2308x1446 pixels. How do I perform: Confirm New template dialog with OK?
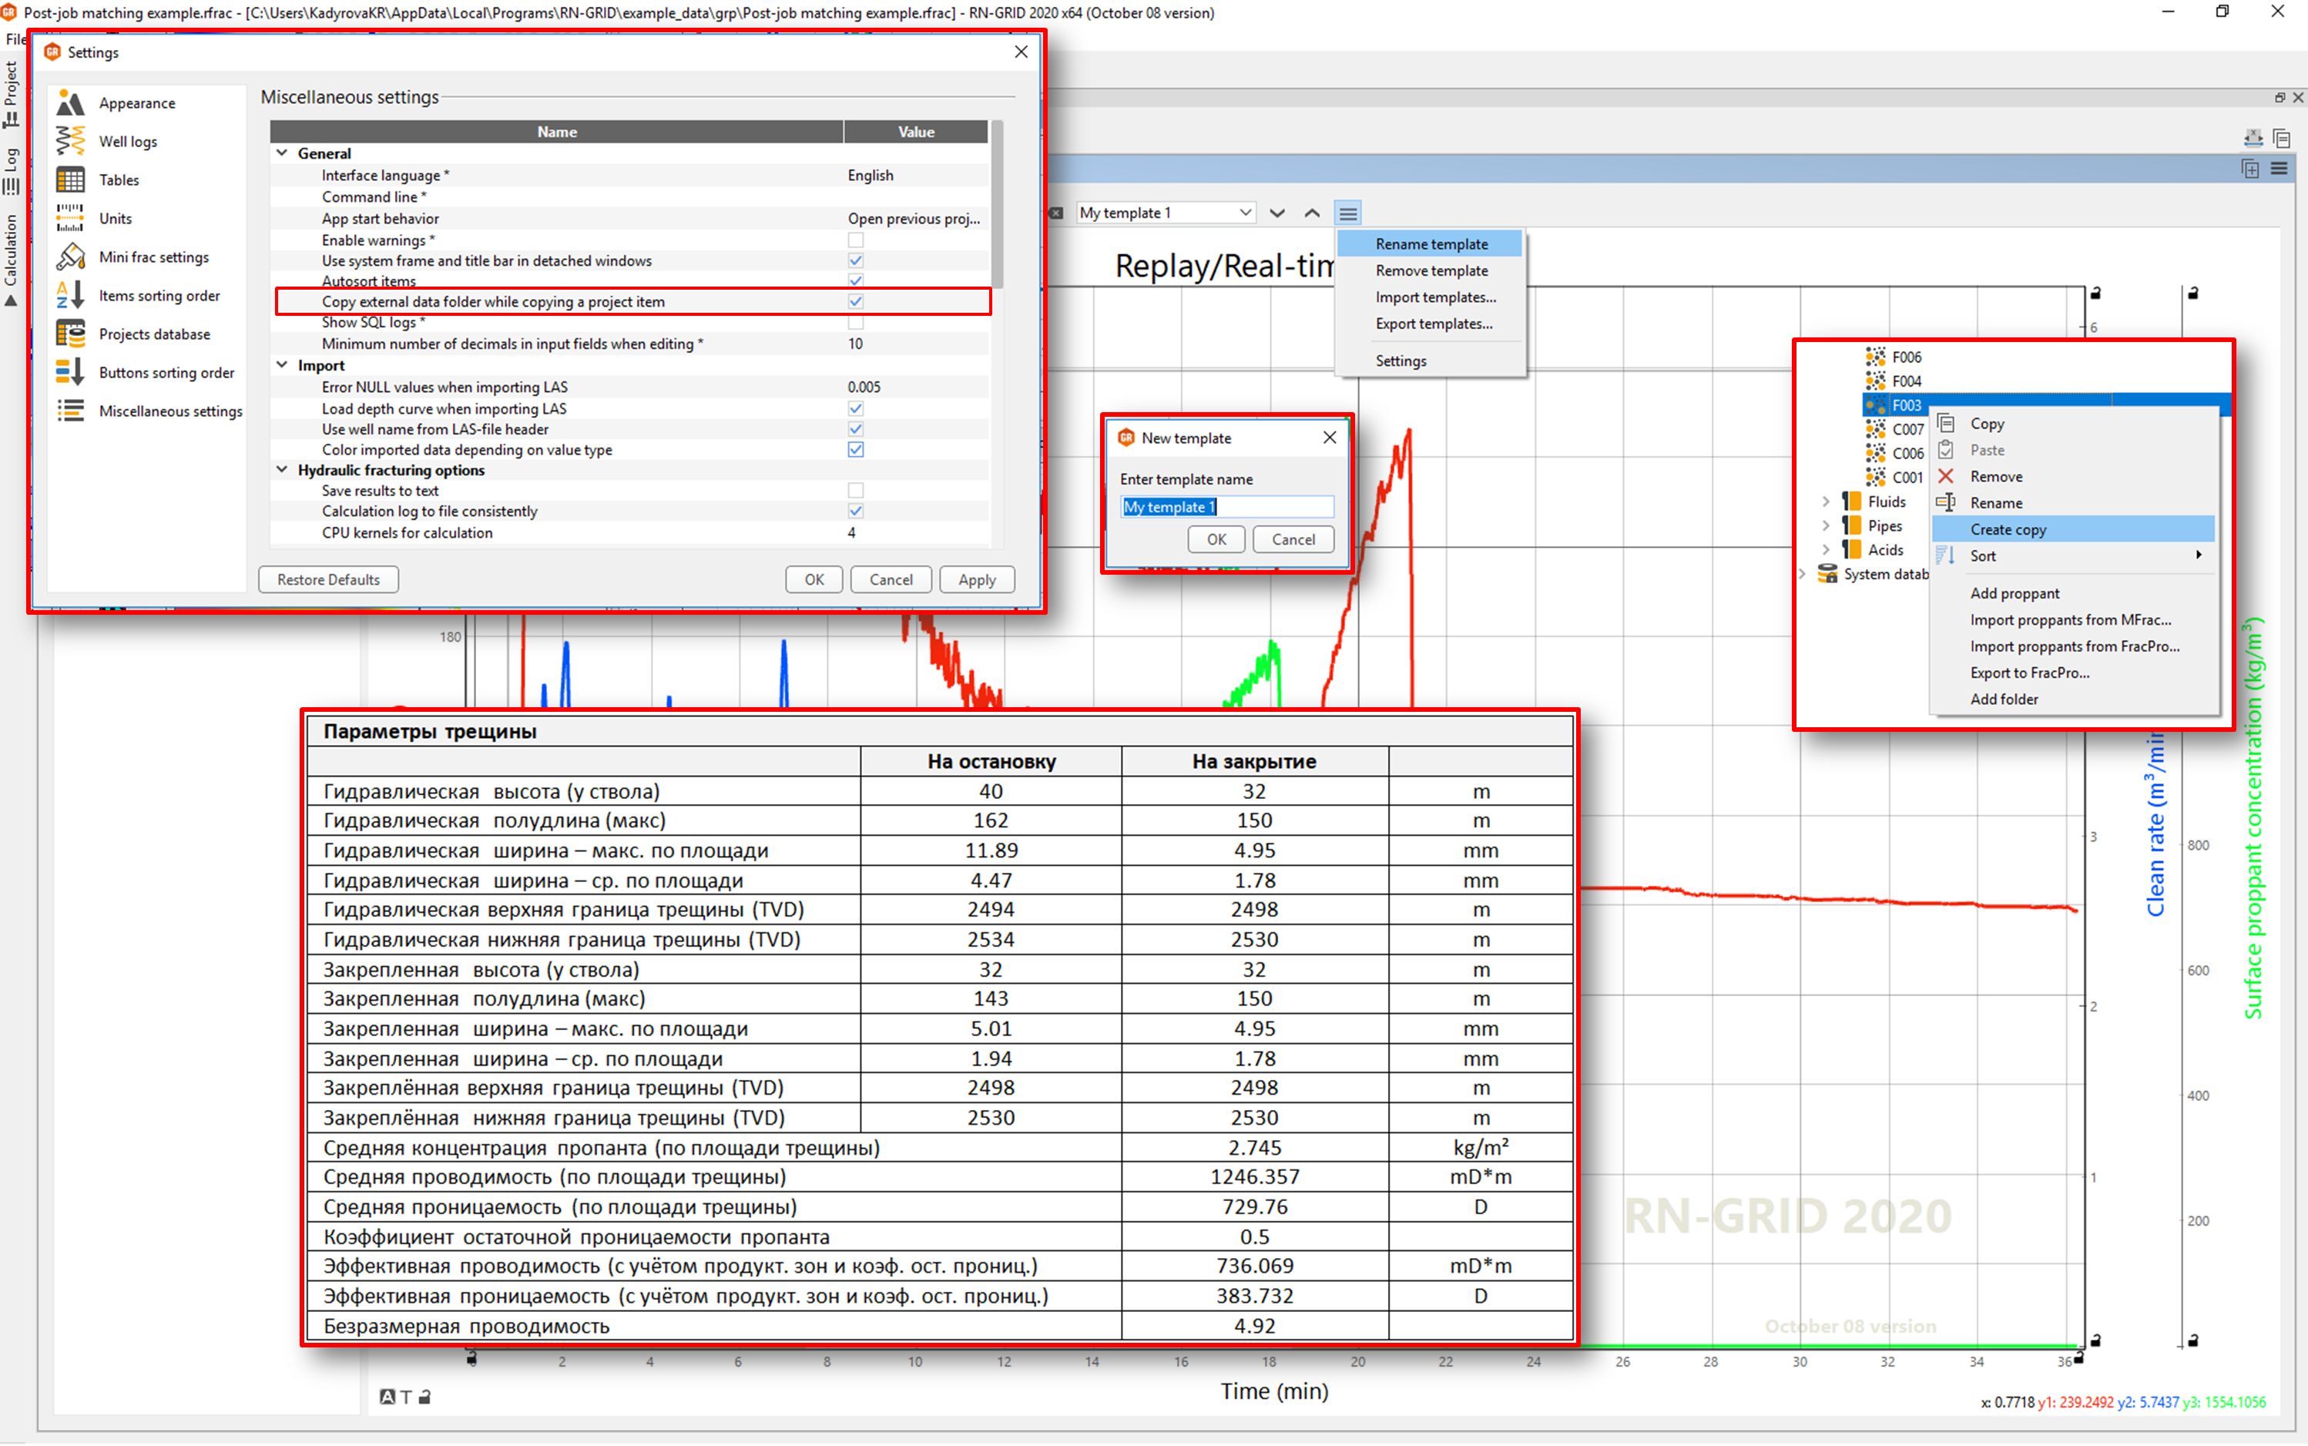point(1216,539)
